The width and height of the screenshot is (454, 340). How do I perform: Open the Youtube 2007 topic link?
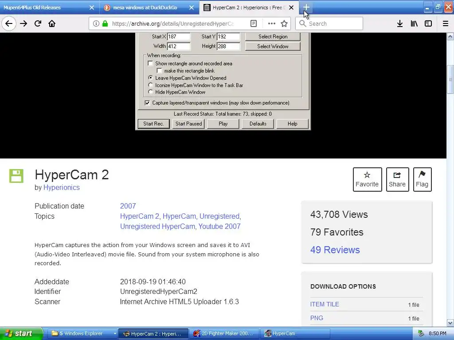click(219, 226)
